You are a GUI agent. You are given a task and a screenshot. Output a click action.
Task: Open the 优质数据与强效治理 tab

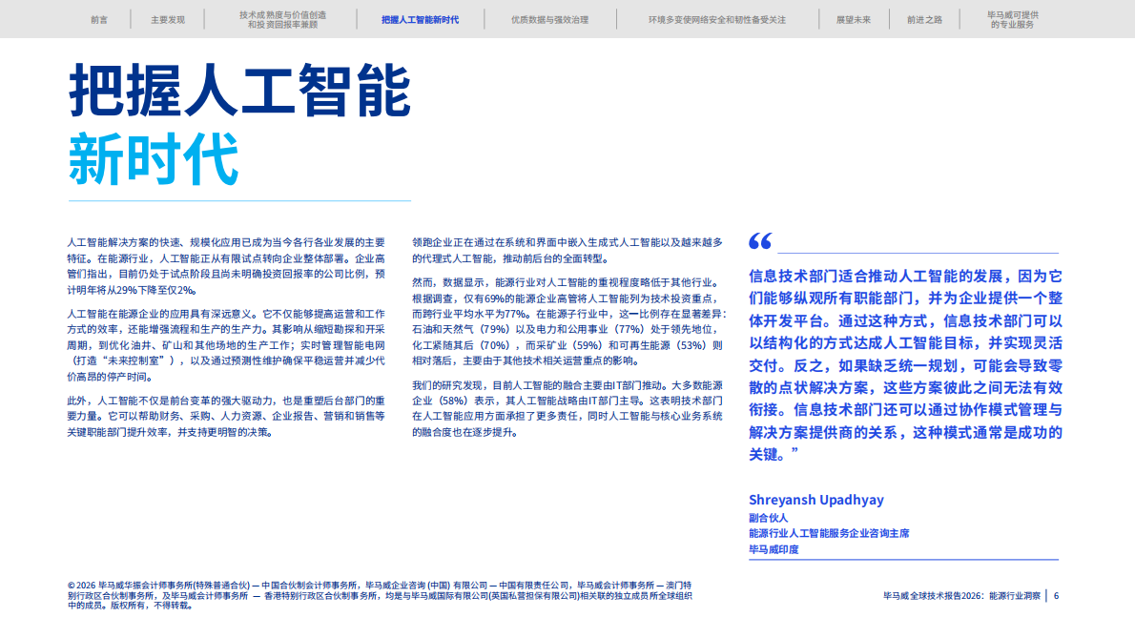click(549, 19)
